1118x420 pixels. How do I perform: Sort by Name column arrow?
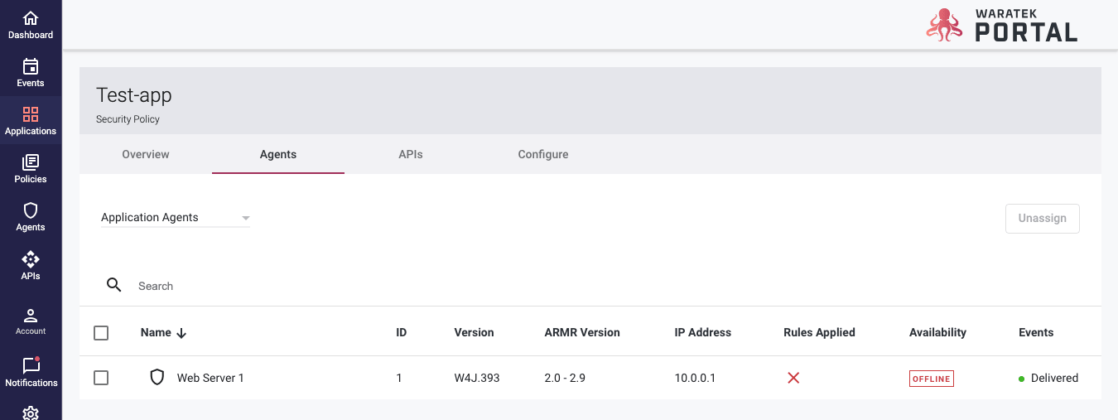182,333
